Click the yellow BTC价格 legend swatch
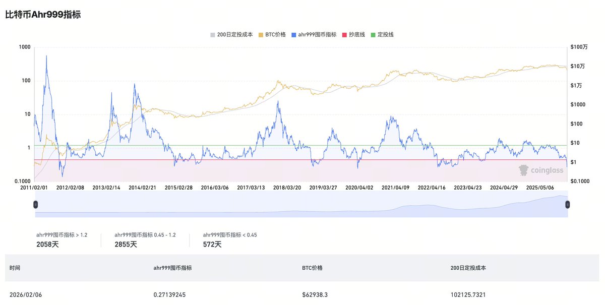 (261, 35)
